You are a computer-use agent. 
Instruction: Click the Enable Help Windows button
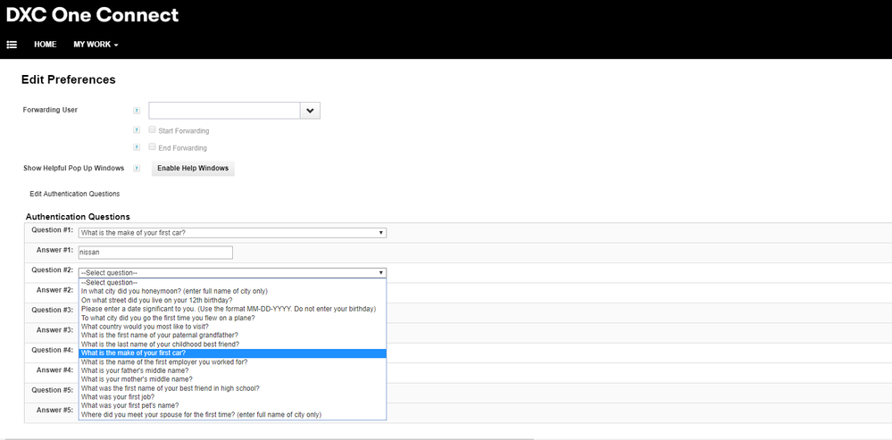[193, 168]
